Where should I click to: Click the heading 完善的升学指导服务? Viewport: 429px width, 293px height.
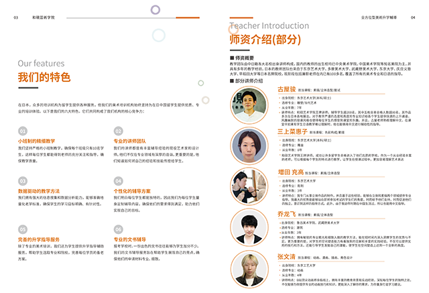(x=39, y=239)
